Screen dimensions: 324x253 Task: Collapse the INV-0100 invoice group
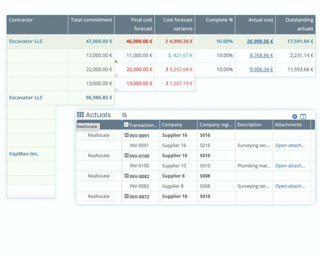tap(126, 155)
